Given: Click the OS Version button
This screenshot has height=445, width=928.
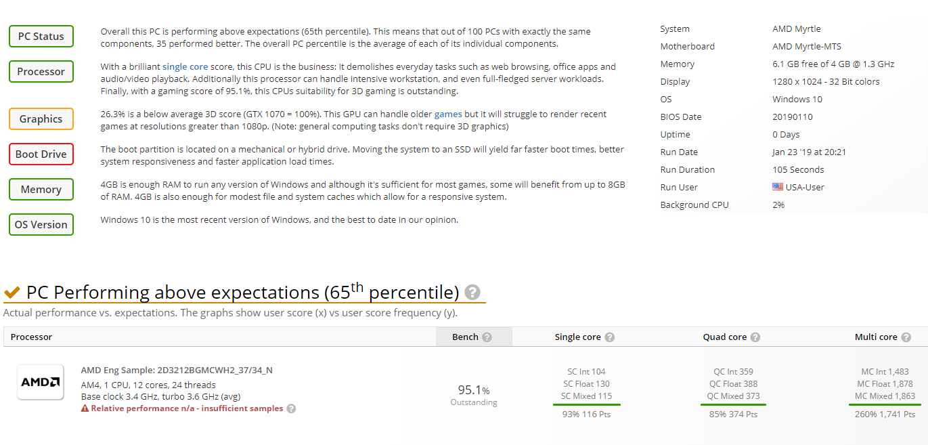Looking at the screenshot, I should tap(41, 225).
